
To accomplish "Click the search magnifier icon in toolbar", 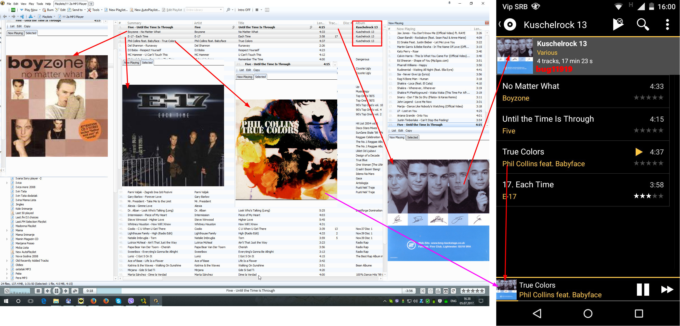I will [x=228, y=10].
